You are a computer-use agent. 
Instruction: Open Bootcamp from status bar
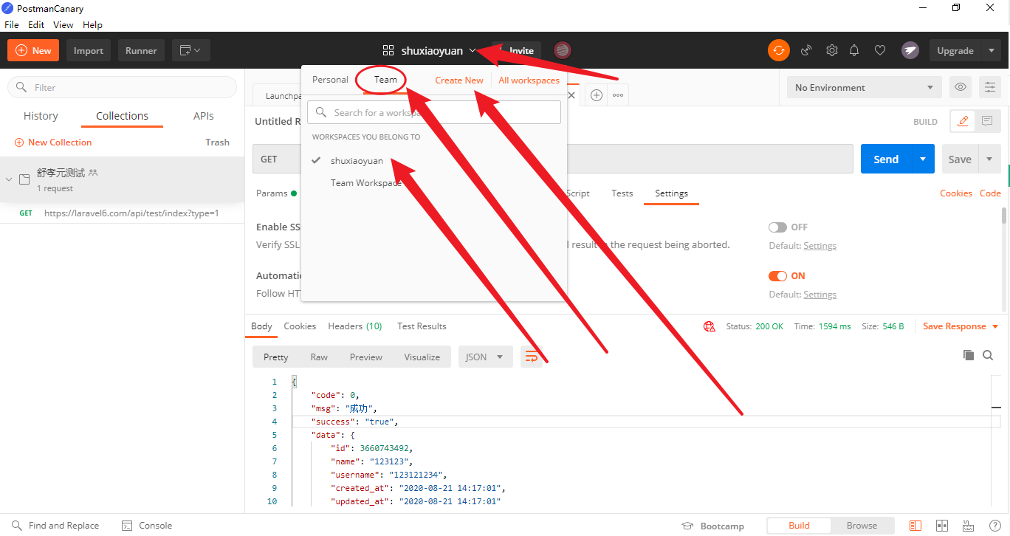tap(712, 526)
